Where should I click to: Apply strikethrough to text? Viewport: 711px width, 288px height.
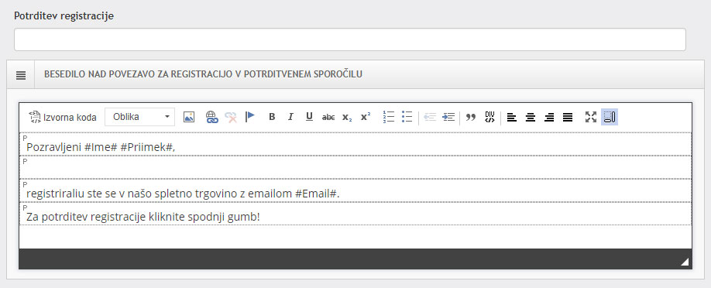328,117
